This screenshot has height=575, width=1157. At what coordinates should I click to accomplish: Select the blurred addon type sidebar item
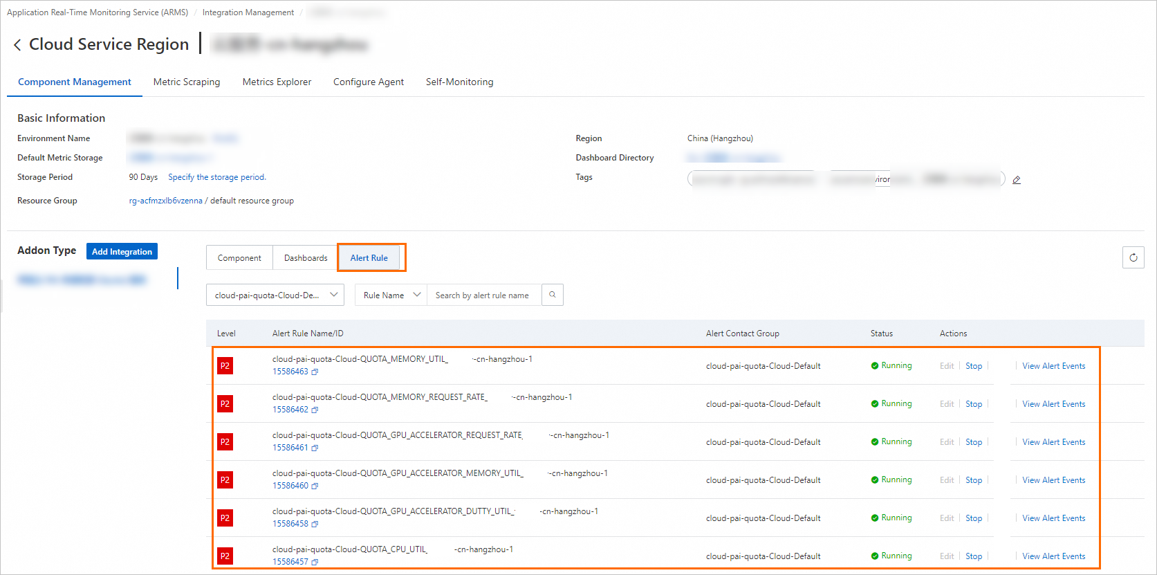[x=82, y=280]
